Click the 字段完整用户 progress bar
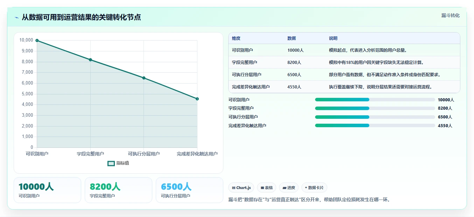Screen dimensions: 474x217 (375, 108)
